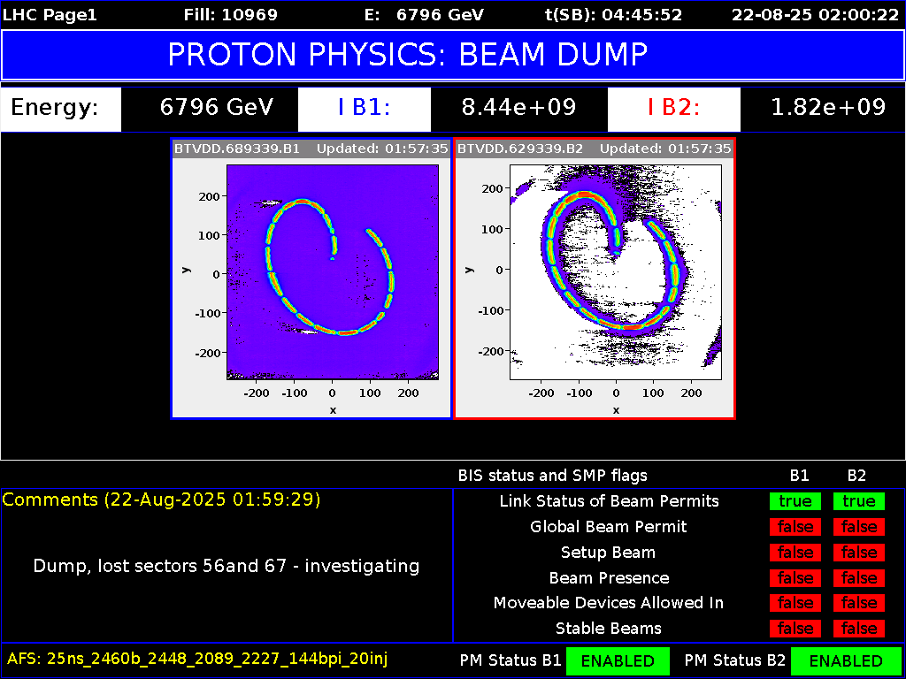Click the 'Setup Beam' label
The image size is (906, 679).
(609, 553)
